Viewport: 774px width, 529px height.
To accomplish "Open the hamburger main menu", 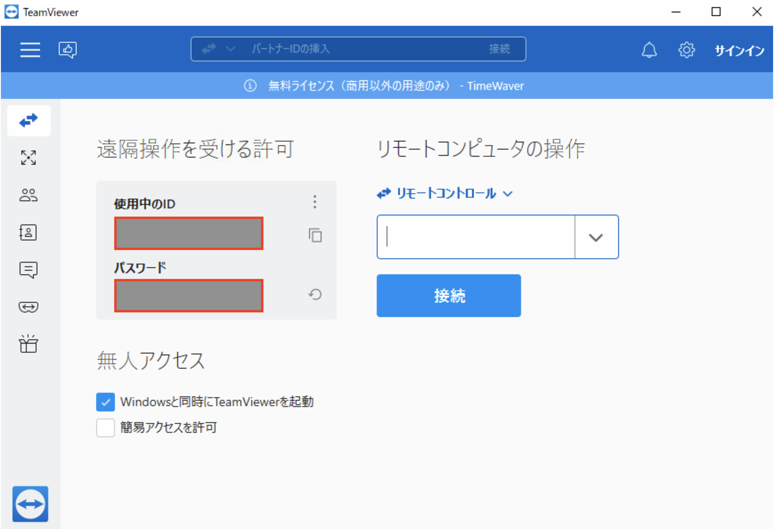I will 30,49.
